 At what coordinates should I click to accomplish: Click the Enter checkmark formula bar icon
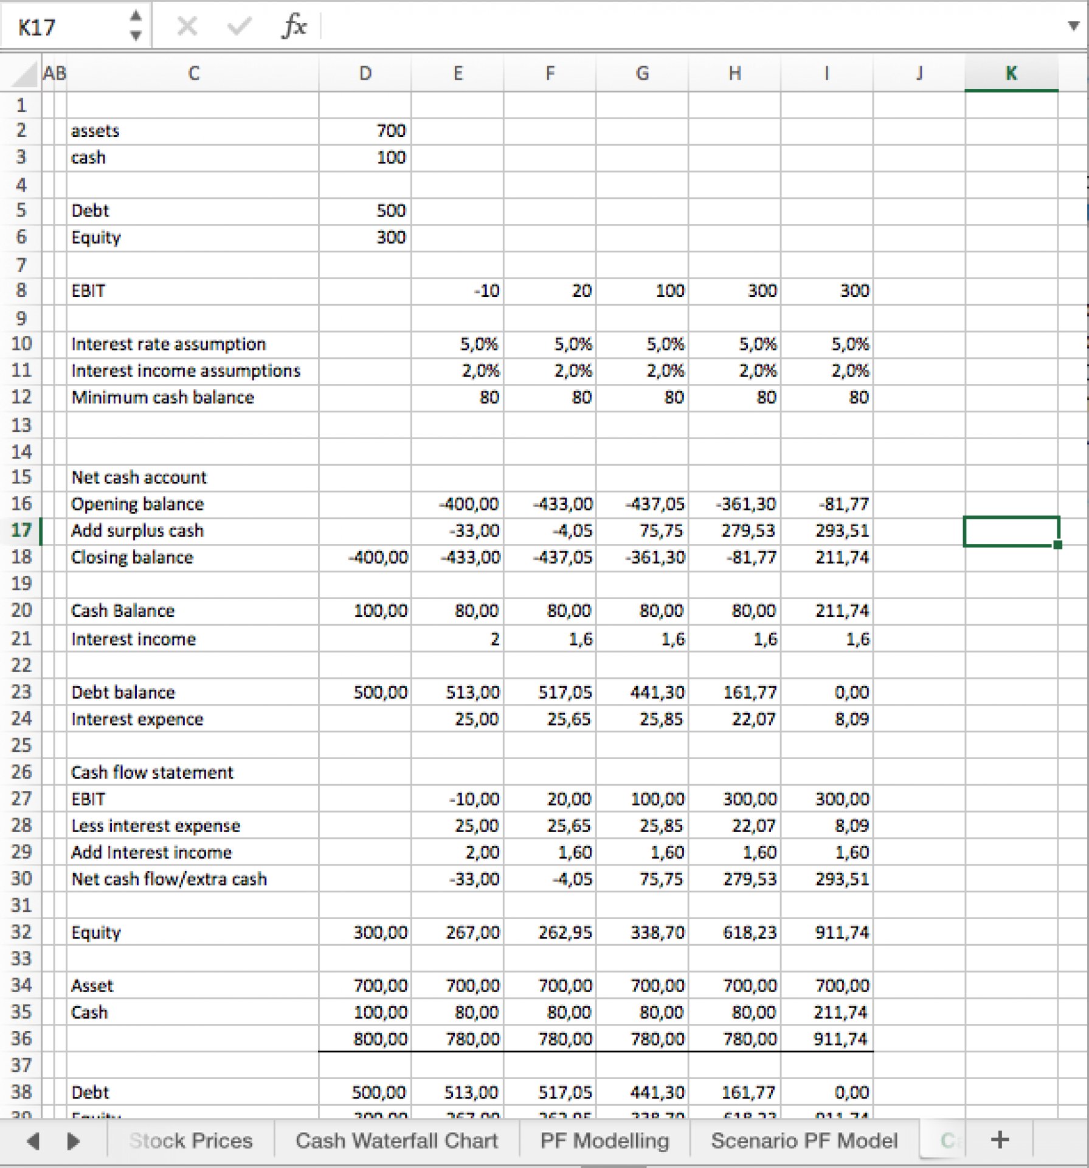pos(238,26)
